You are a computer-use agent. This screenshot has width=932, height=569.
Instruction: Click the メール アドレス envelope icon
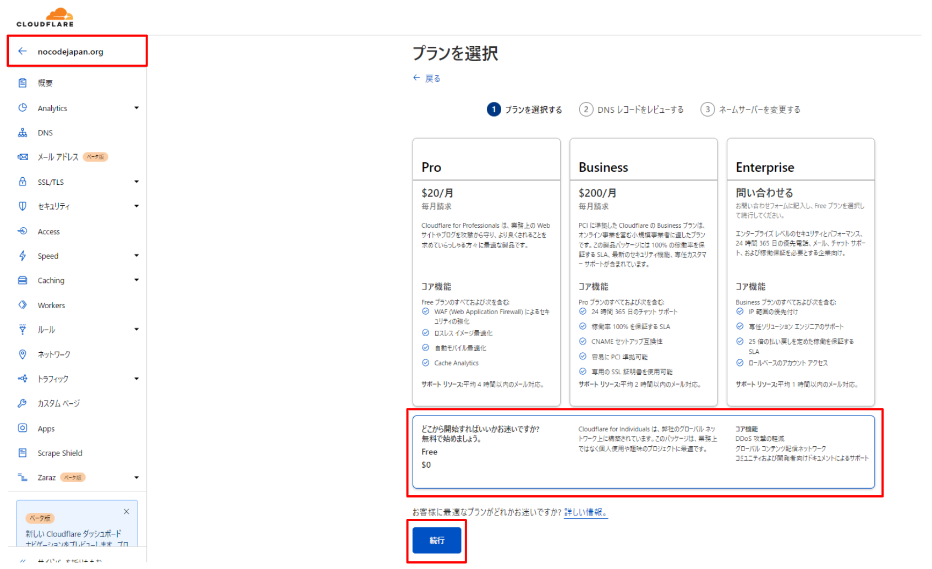[23, 157]
